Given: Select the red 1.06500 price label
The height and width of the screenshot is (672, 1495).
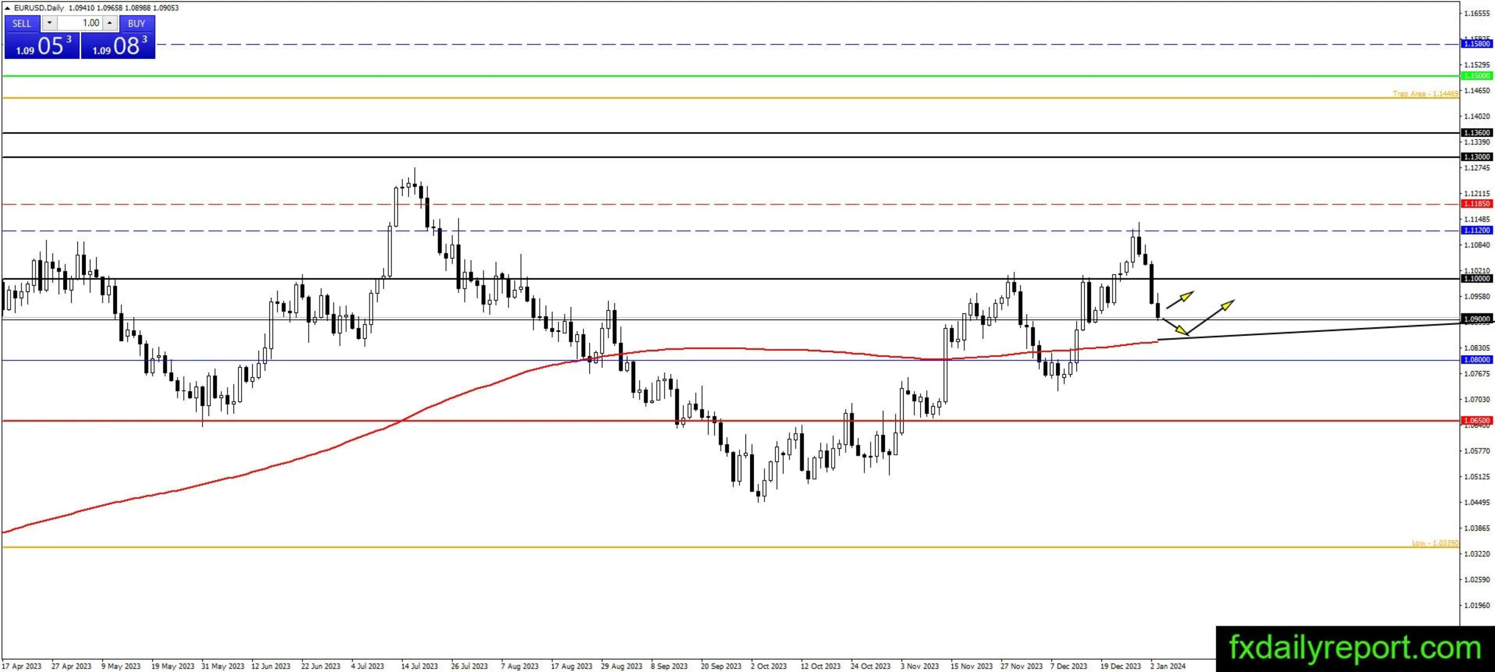Looking at the screenshot, I should point(1476,420).
